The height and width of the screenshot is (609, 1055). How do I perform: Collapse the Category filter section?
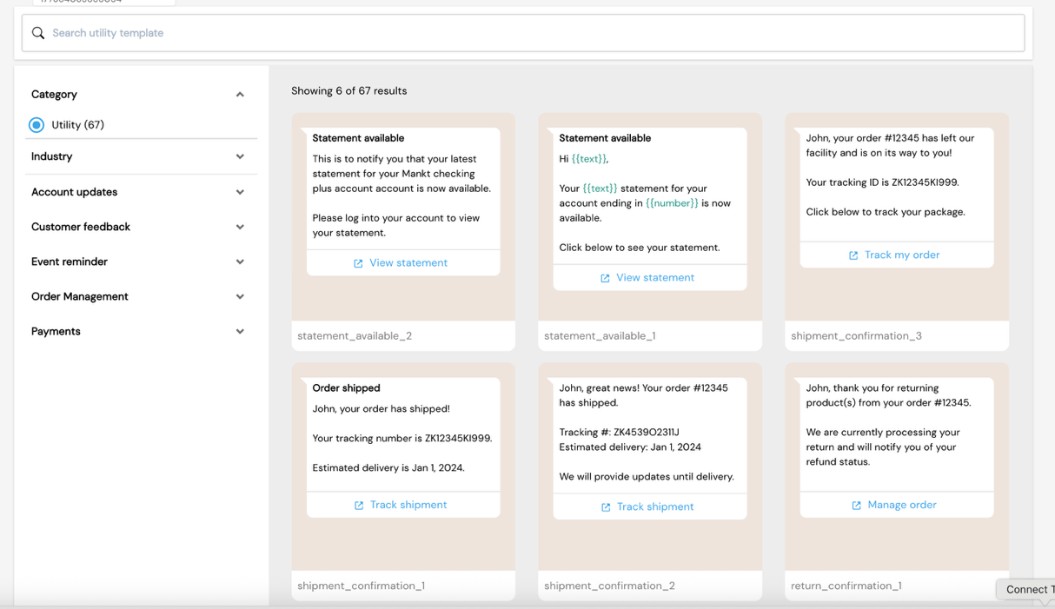240,95
